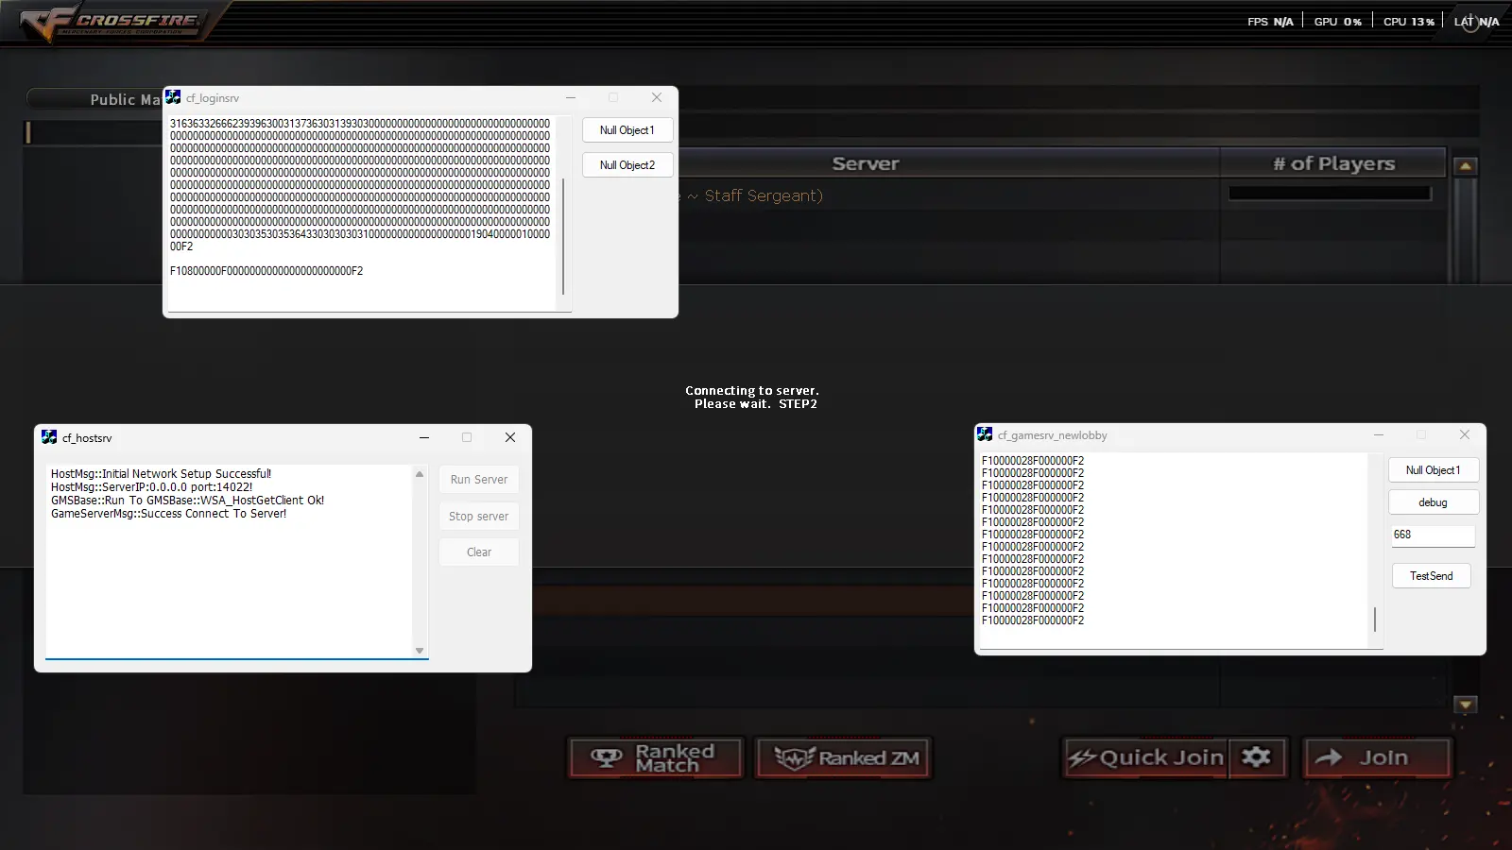Open Quick Join settings gear icon
This screenshot has width=1512, height=850.
[1256, 757]
